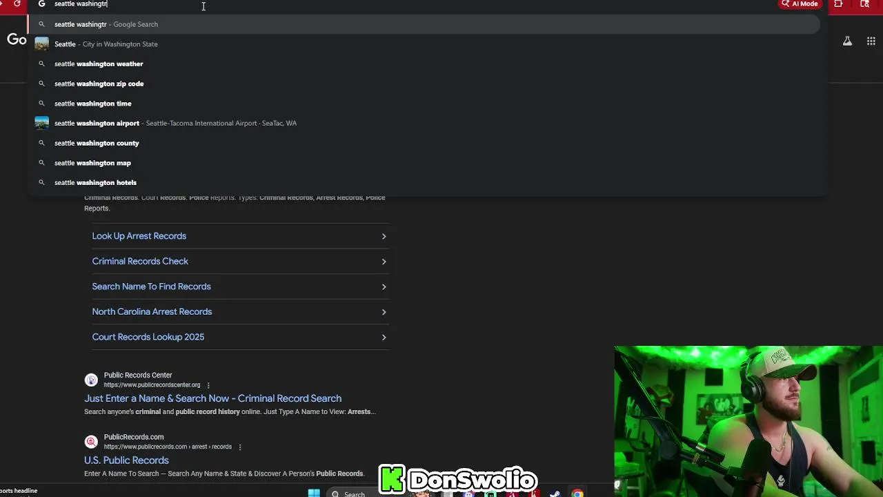Click magnifier icon beside 'seattle washington time'
Image resolution: width=883 pixels, height=497 pixels.
41,104
